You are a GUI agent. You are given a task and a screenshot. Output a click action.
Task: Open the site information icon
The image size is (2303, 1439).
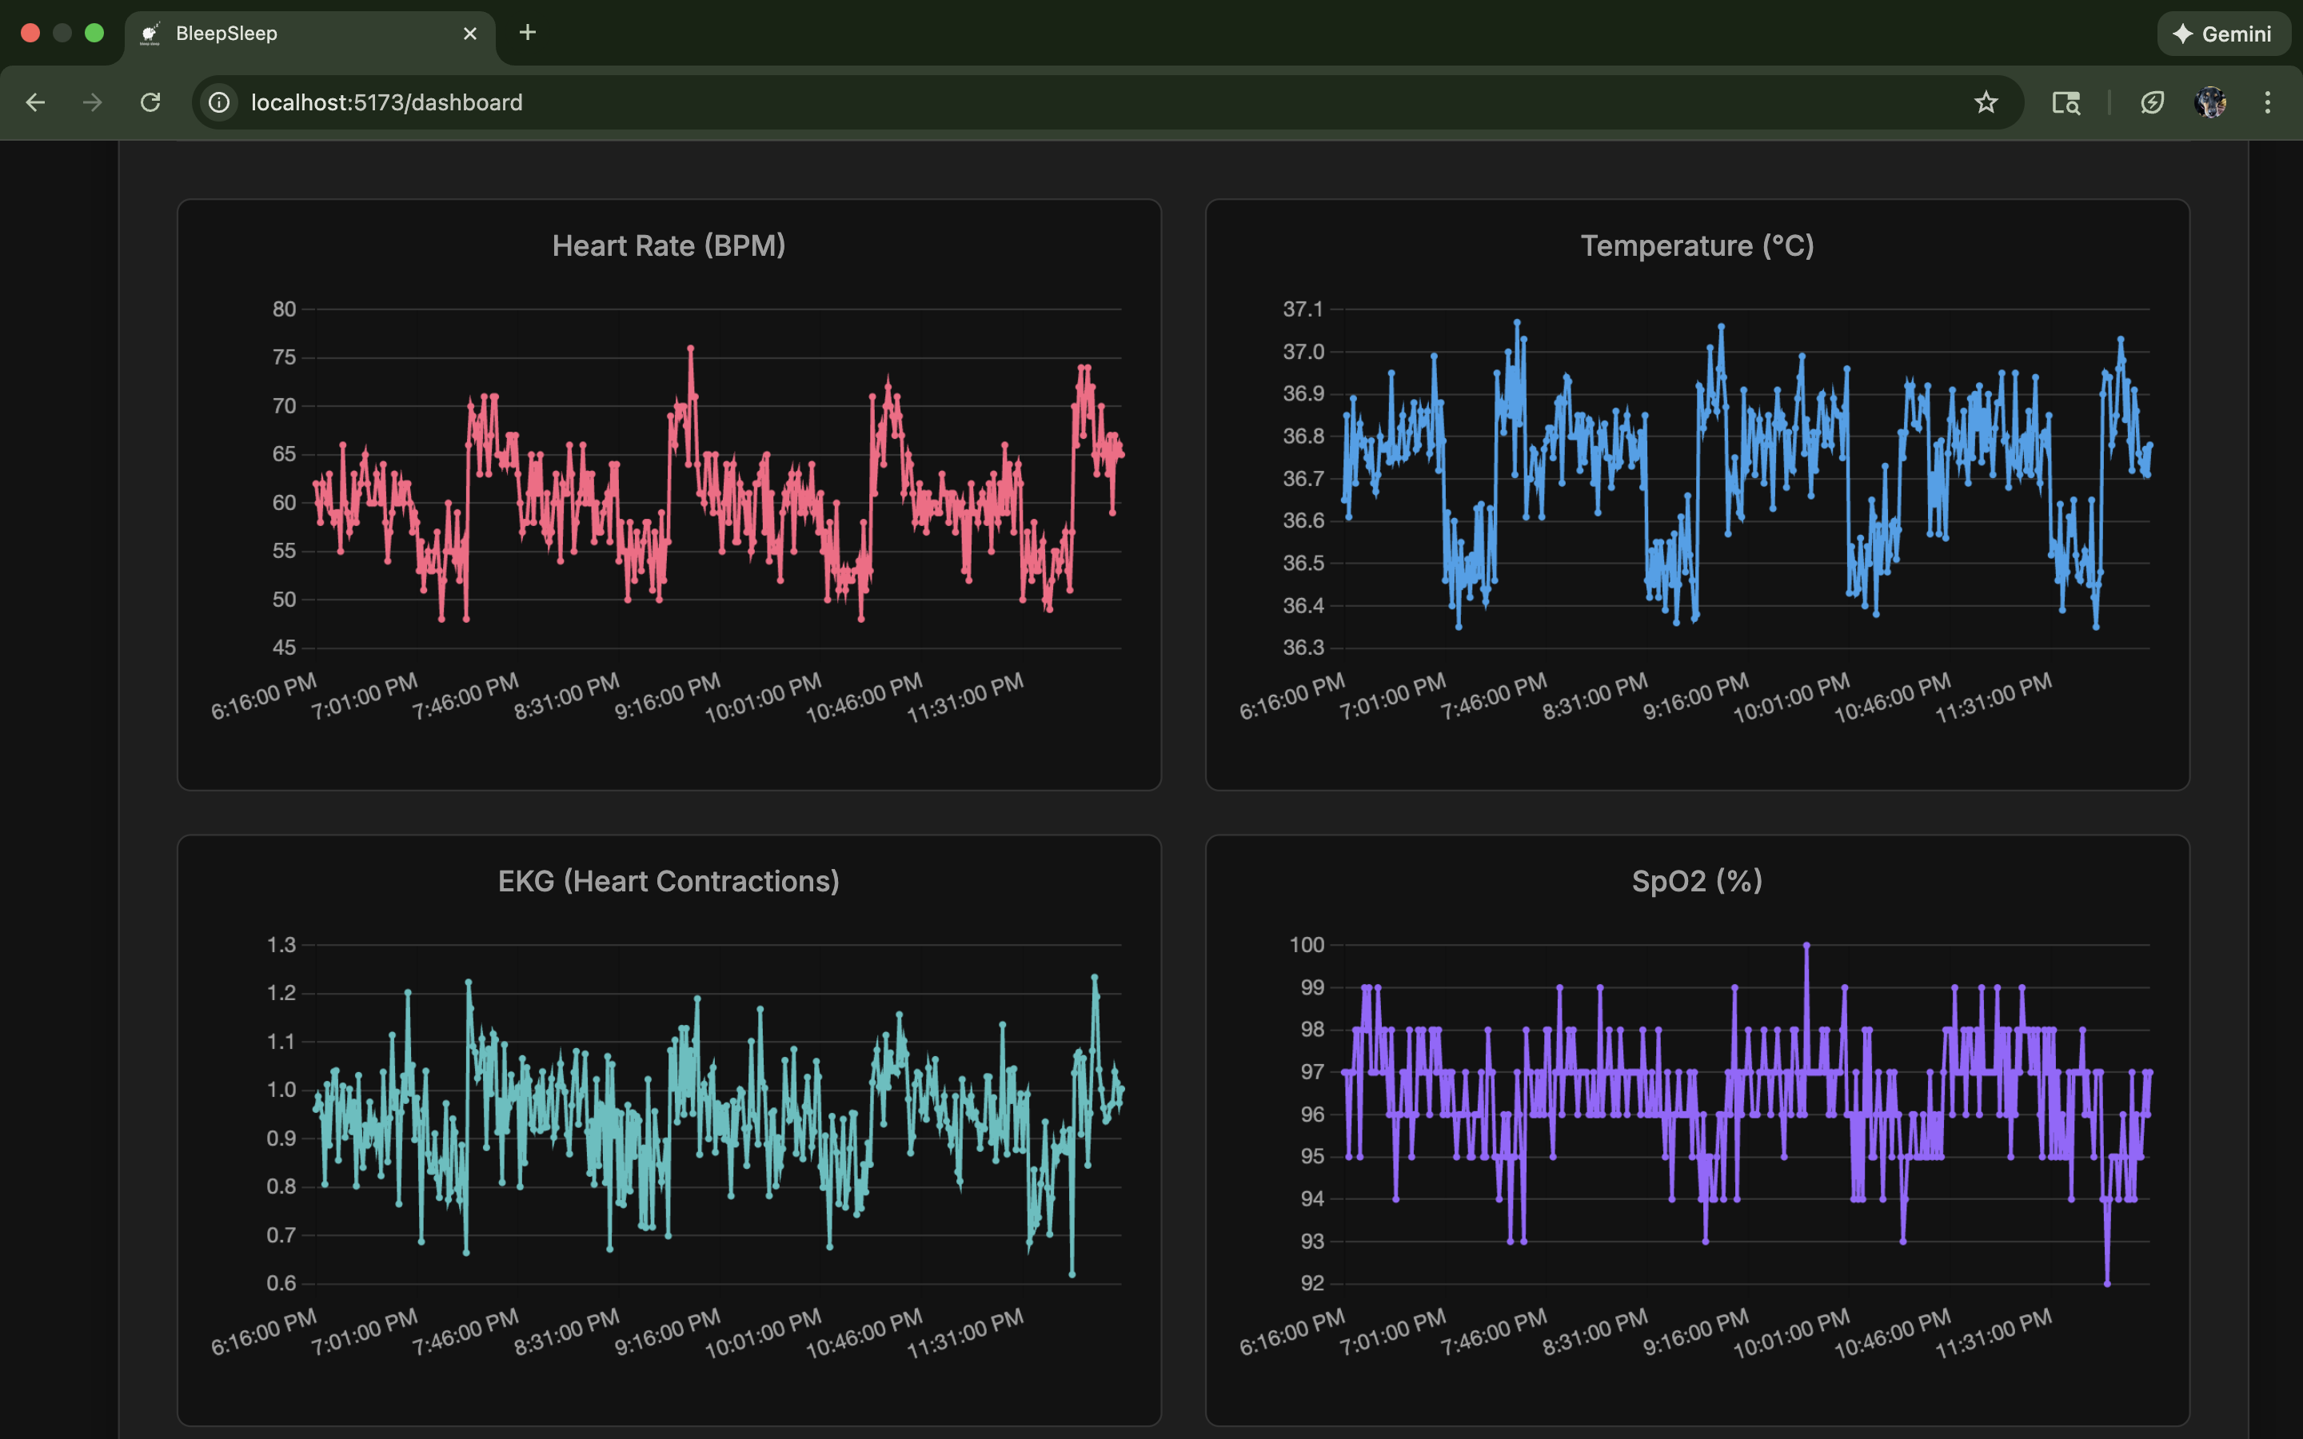(220, 102)
